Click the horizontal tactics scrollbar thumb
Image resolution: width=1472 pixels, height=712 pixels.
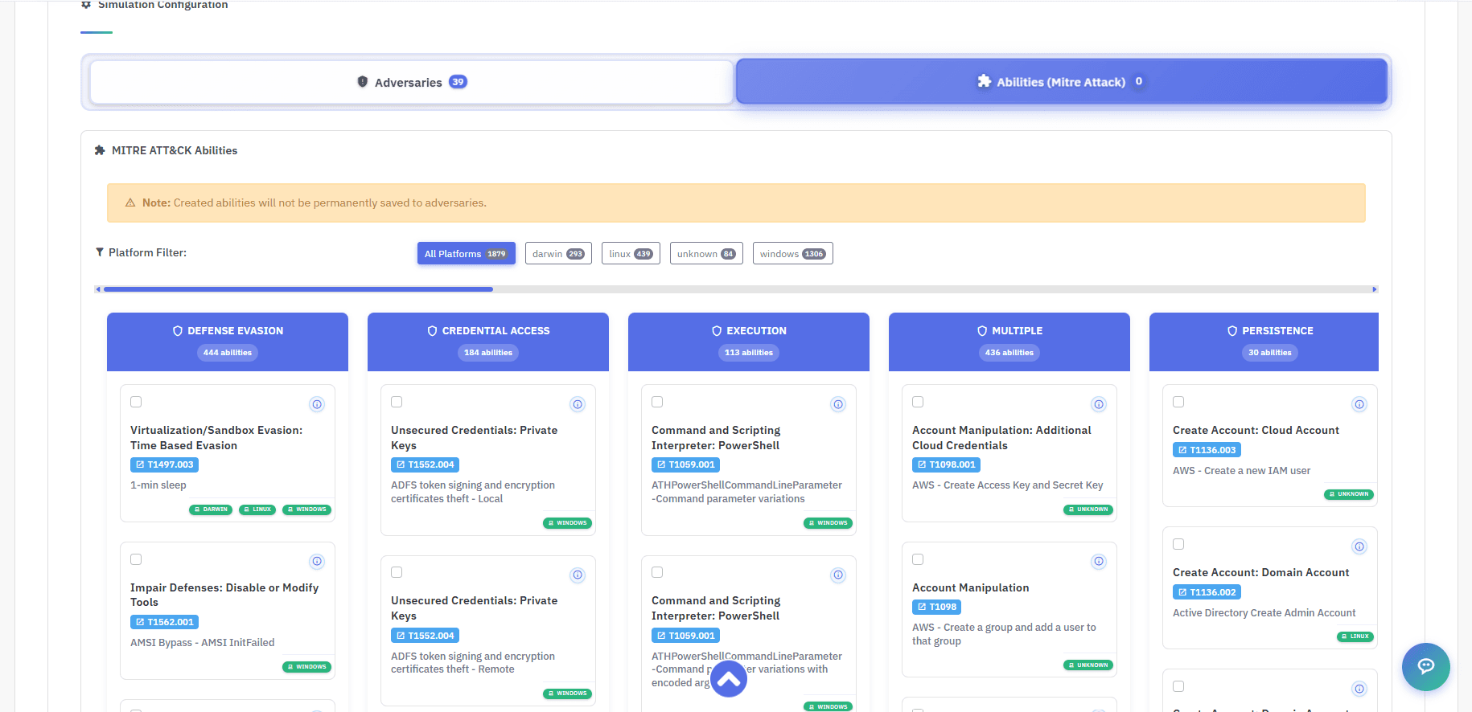tap(298, 289)
